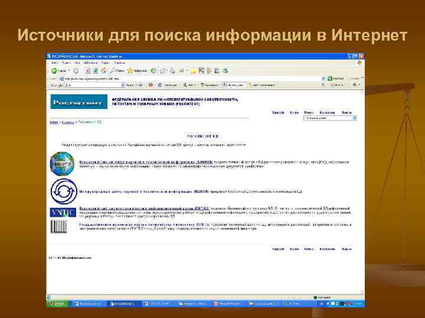The width and height of the screenshot is (425, 318).
Task: Click the ВИНИТИ globe logo
Action: coord(62,164)
